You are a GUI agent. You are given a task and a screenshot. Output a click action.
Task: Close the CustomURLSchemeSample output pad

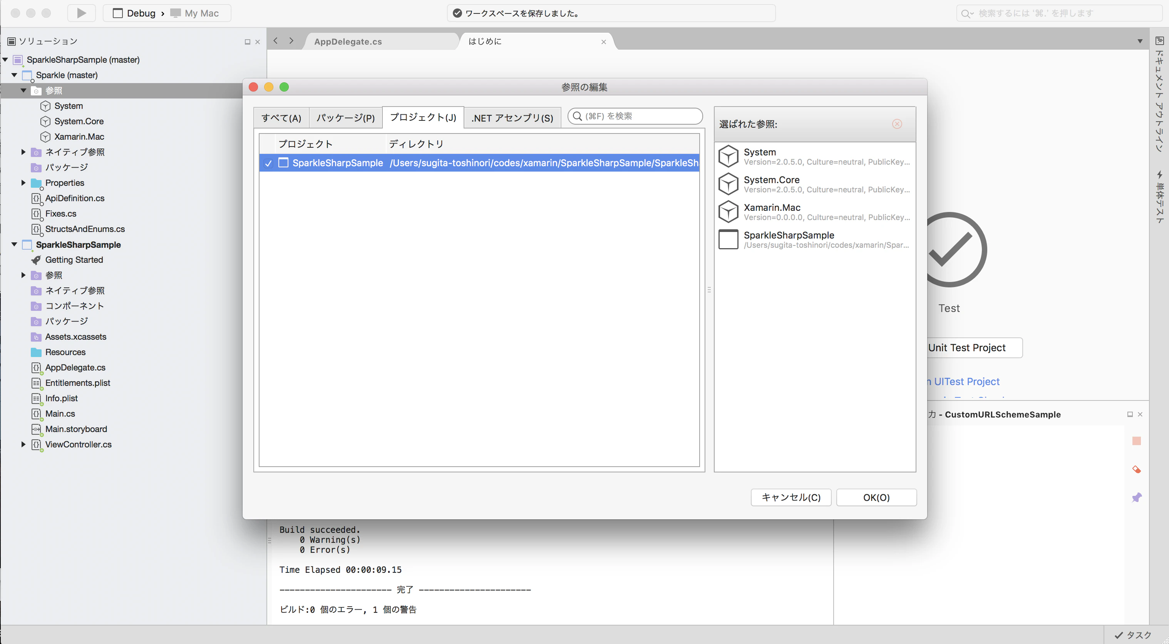pos(1140,414)
